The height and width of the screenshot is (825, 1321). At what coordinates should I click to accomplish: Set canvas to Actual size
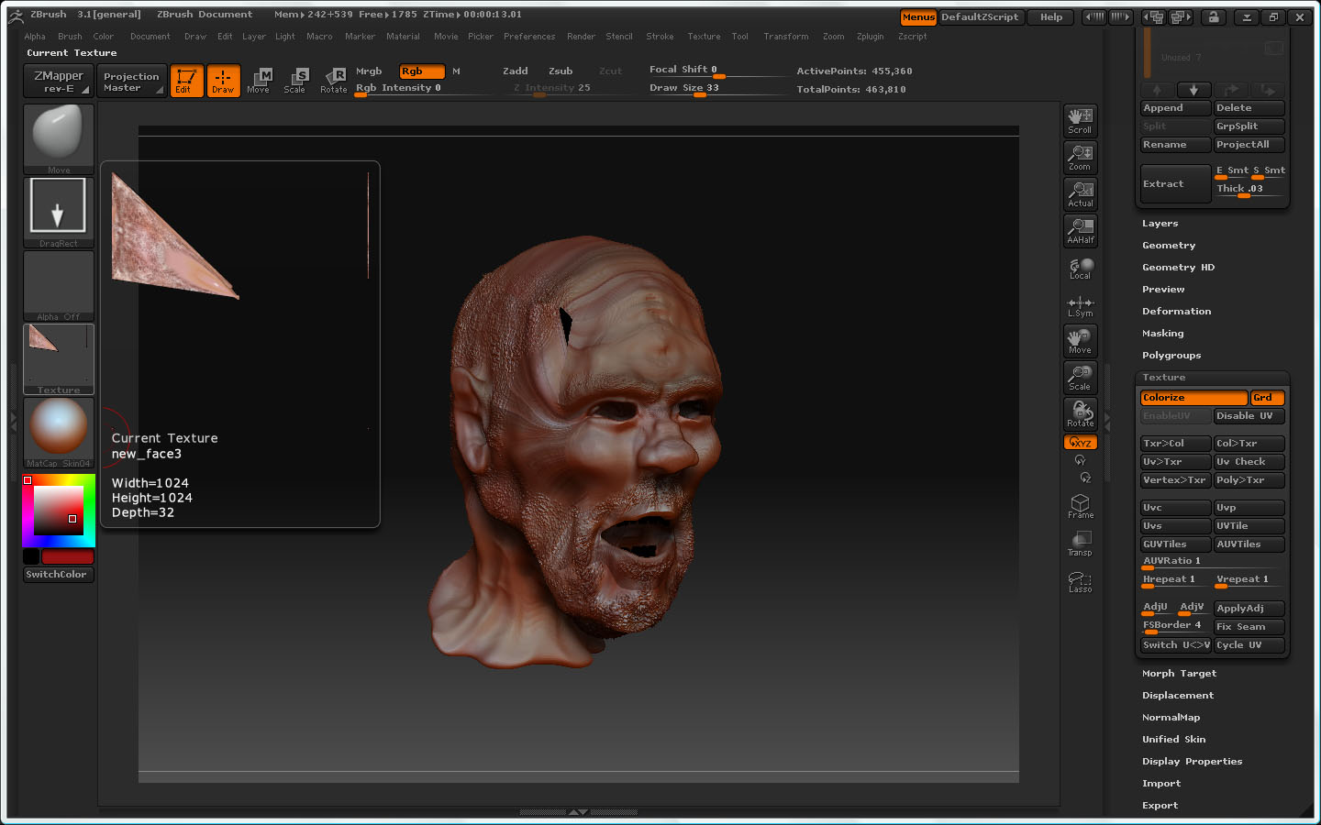(x=1081, y=194)
